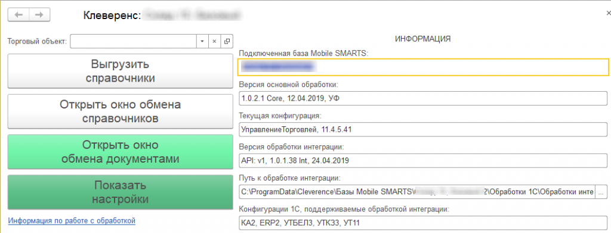
Task: Click the Путь к обработке интеграции: label
Action: click(x=289, y=178)
